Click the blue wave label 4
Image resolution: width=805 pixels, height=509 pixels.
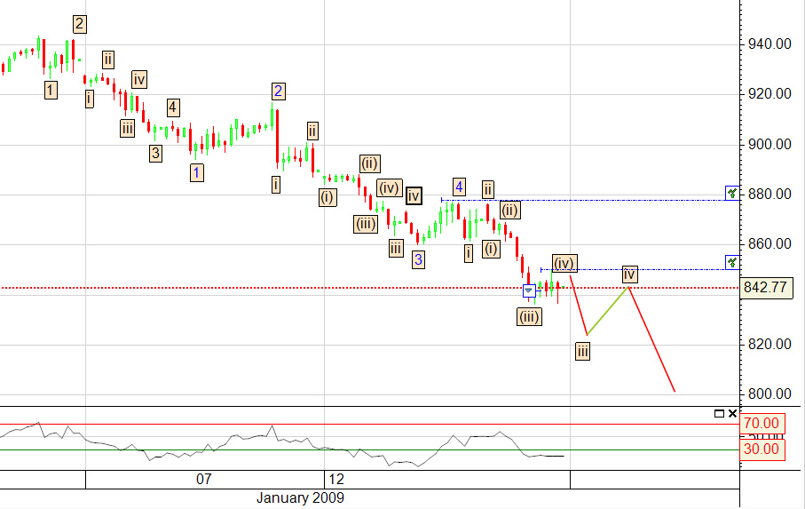(x=459, y=187)
